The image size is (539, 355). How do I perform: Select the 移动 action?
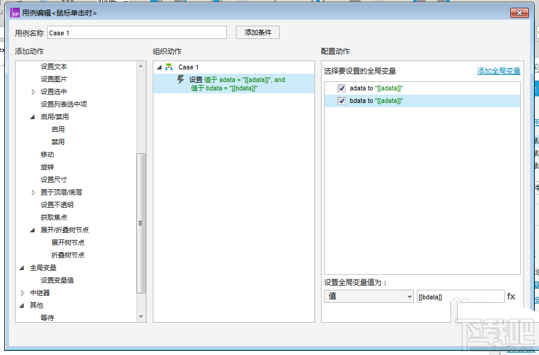tap(47, 154)
